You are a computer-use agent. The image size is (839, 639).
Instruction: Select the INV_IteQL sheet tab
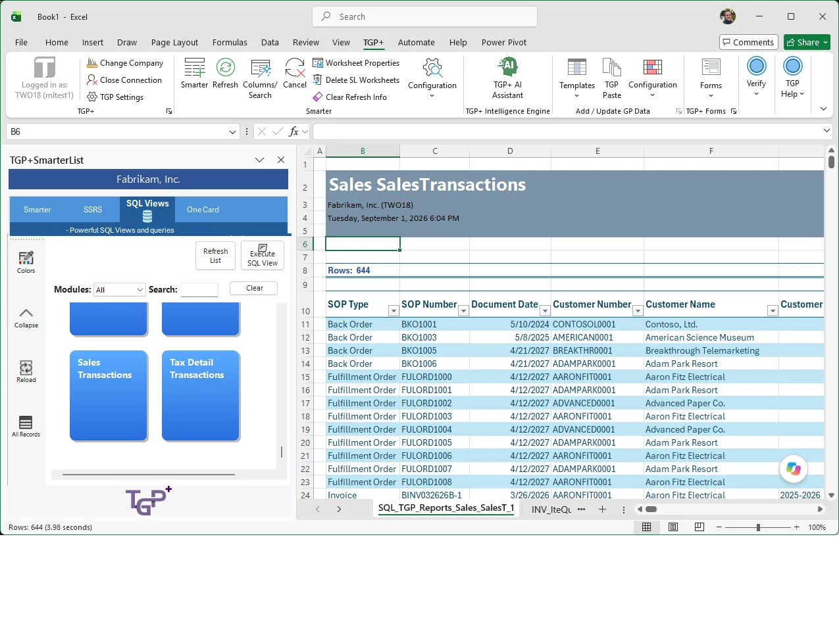tap(551, 509)
